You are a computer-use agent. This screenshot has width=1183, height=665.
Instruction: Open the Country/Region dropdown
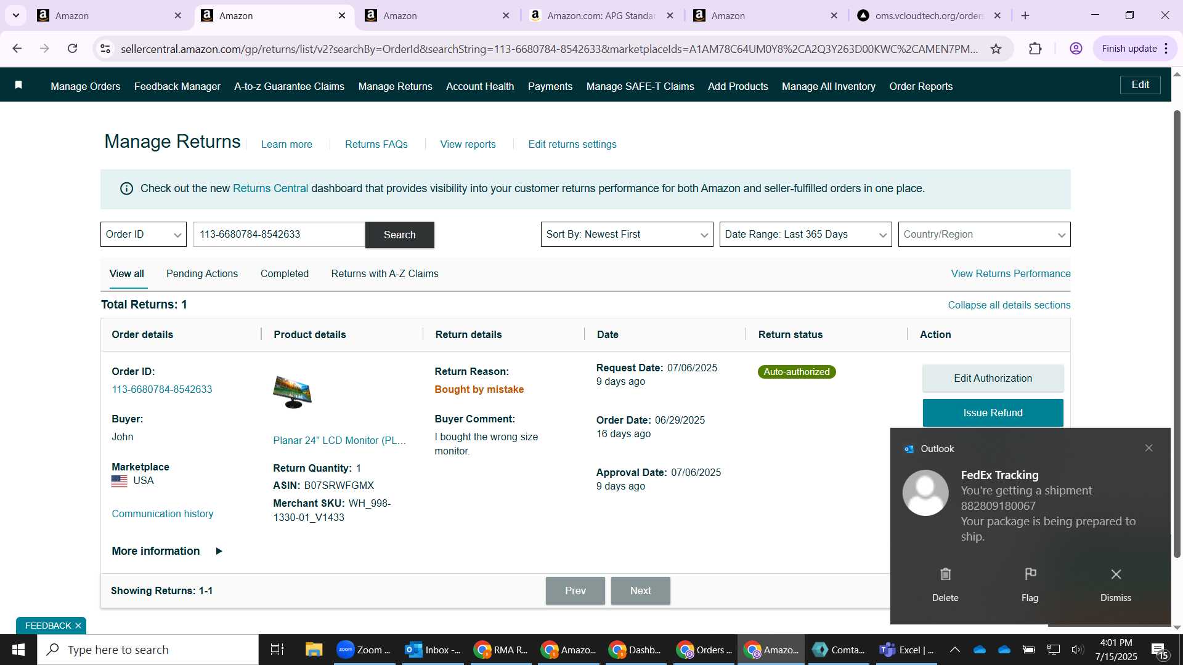click(984, 235)
